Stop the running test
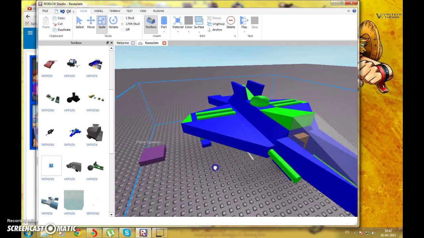 [254, 22]
